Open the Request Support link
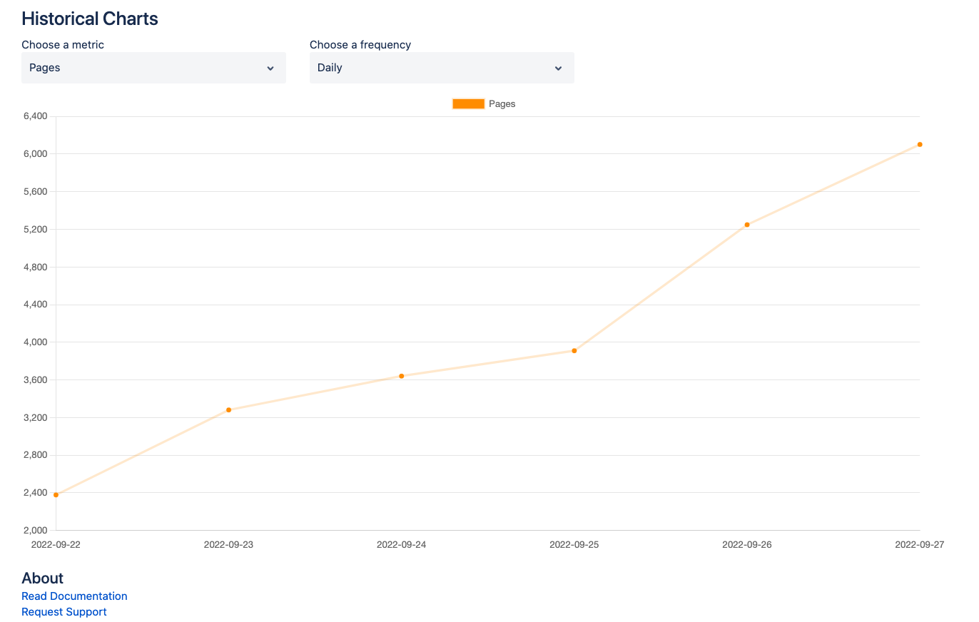This screenshot has height=622, width=979. click(64, 612)
